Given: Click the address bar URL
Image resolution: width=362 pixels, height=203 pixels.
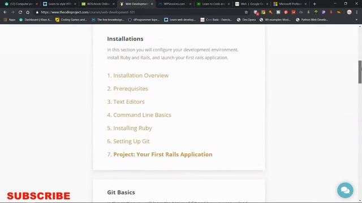Looking at the screenshot, I should pyautogui.click(x=88, y=12).
